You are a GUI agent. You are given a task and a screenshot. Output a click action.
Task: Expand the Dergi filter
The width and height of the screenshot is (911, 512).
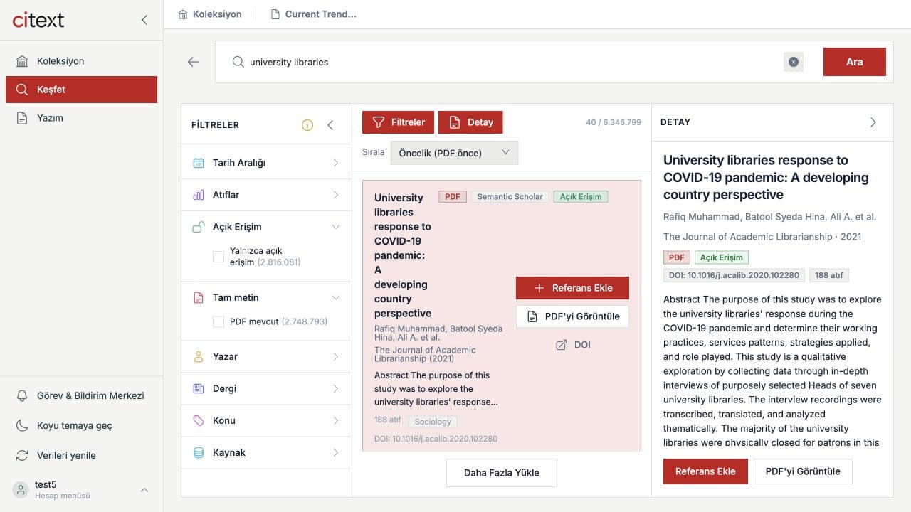(x=266, y=388)
